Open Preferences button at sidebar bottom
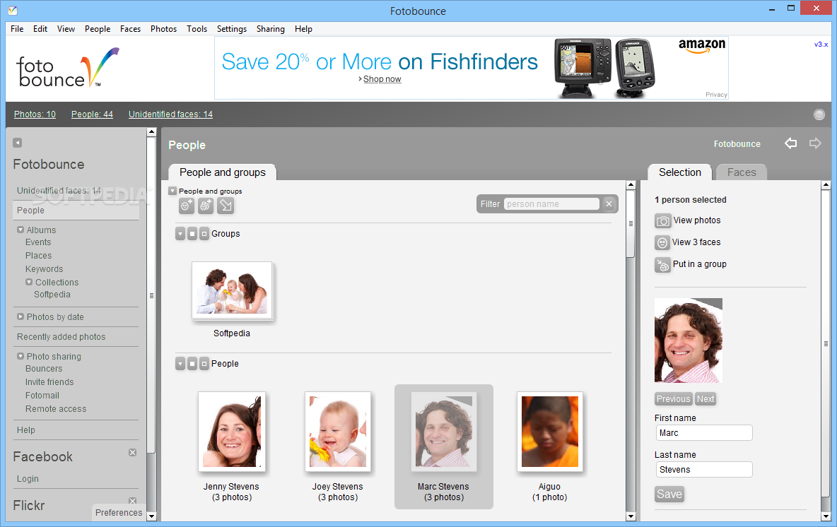 click(119, 513)
